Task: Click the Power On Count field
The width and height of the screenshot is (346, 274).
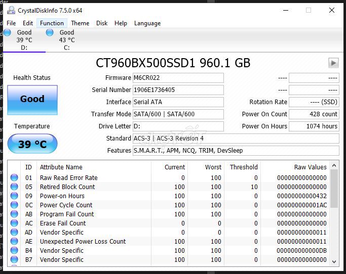Action: (314, 114)
